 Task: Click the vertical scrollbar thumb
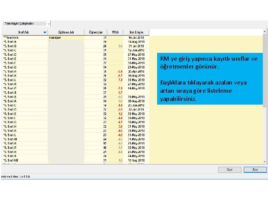coord(265,71)
